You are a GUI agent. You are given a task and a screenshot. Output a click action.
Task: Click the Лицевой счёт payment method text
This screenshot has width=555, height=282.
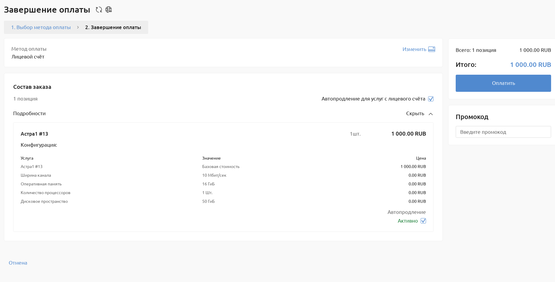28,57
